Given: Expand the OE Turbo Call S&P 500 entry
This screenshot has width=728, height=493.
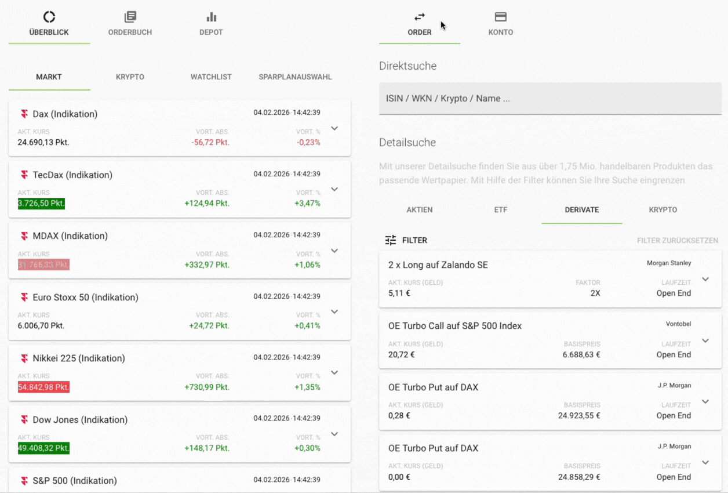Looking at the screenshot, I should click(x=705, y=340).
